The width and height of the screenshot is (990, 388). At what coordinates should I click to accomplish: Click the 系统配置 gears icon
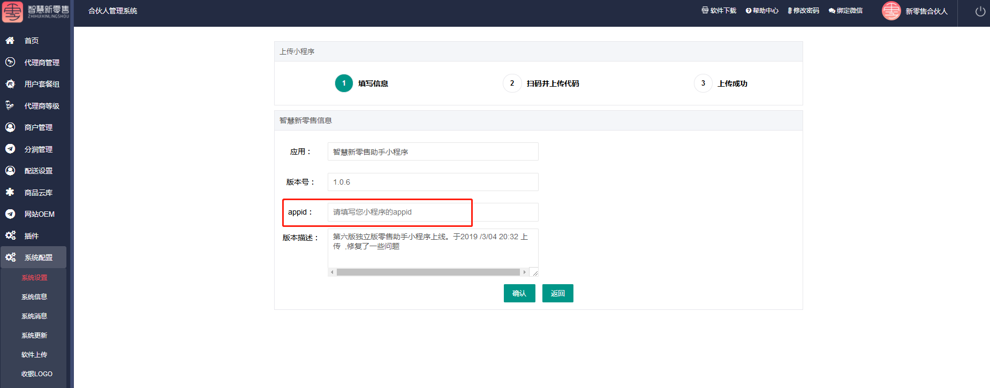(x=10, y=257)
